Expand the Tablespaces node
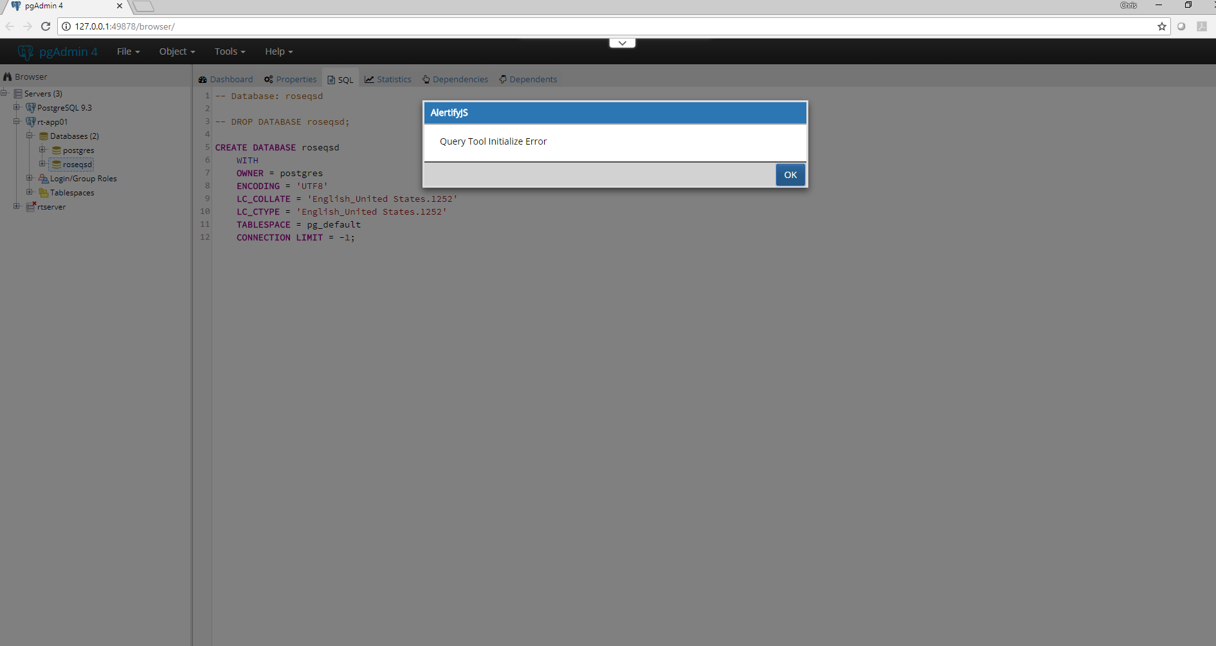The height and width of the screenshot is (646, 1216). (x=30, y=192)
